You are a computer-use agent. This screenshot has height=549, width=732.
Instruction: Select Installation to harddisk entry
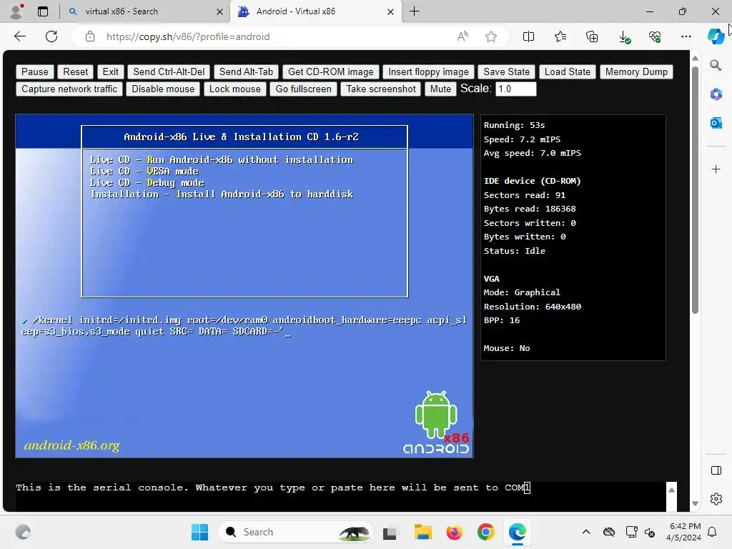tap(222, 194)
